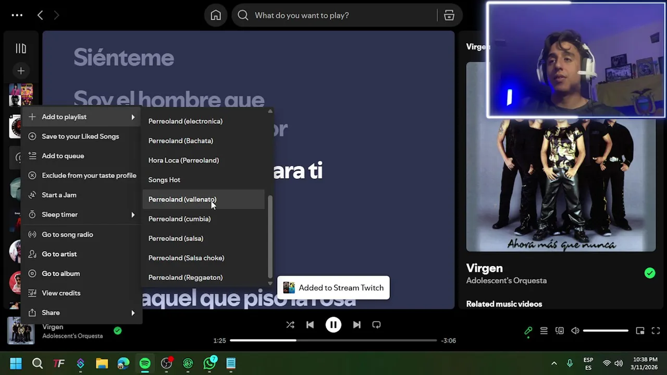Enter full screen mode
Image resolution: width=667 pixels, height=375 pixels.
coord(656,331)
